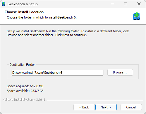Click the 'Destination Folder' group label
The width and height of the screenshot is (146, 114).
22,65
